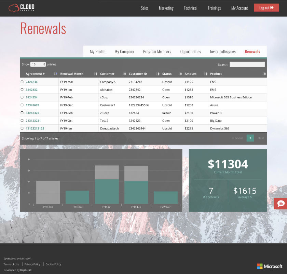Sort table by Renewal Month arrows
Screen dimensions: 287x274
point(96,74)
